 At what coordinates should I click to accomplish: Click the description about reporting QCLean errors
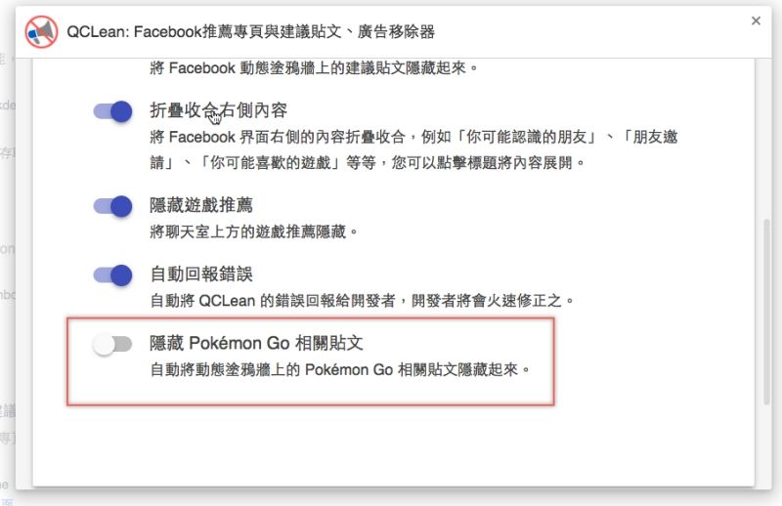[363, 301]
